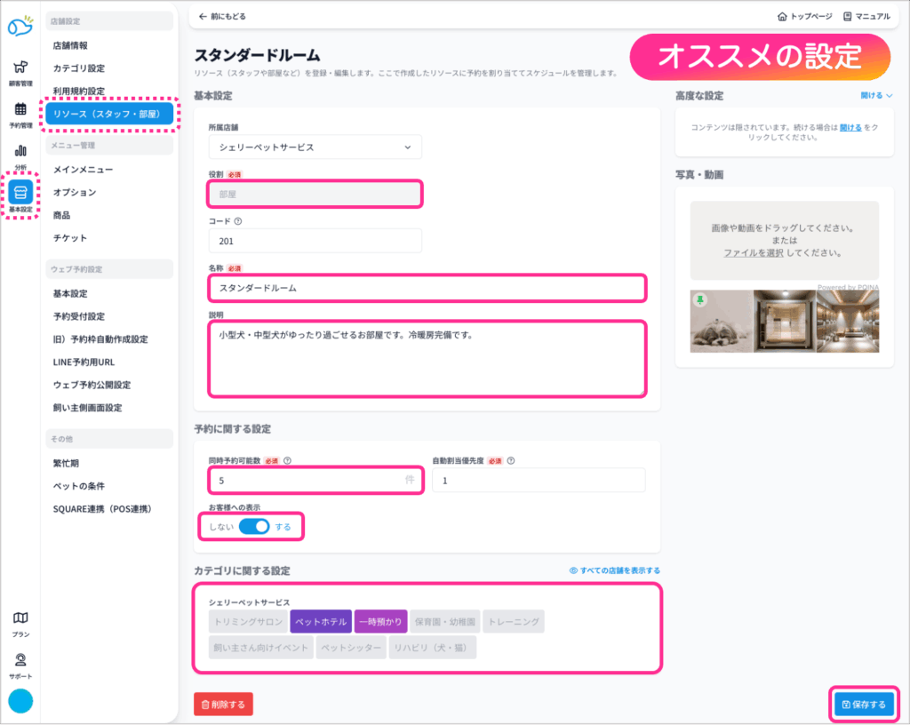The height and width of the screenshot is (725, 910).
Task: Select the sleeping dog photo thumbnail
Action: click(721, 320)
